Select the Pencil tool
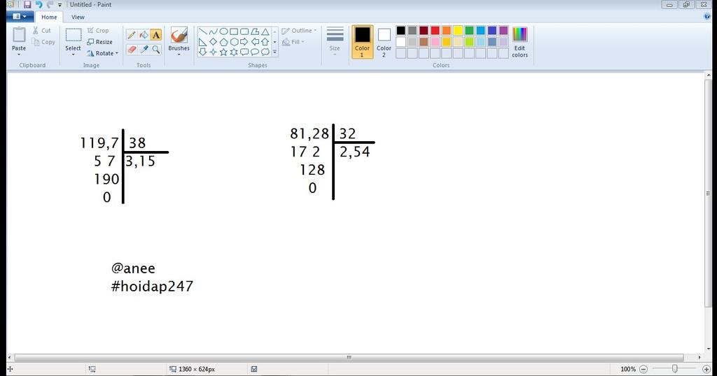 click(132, 35)
